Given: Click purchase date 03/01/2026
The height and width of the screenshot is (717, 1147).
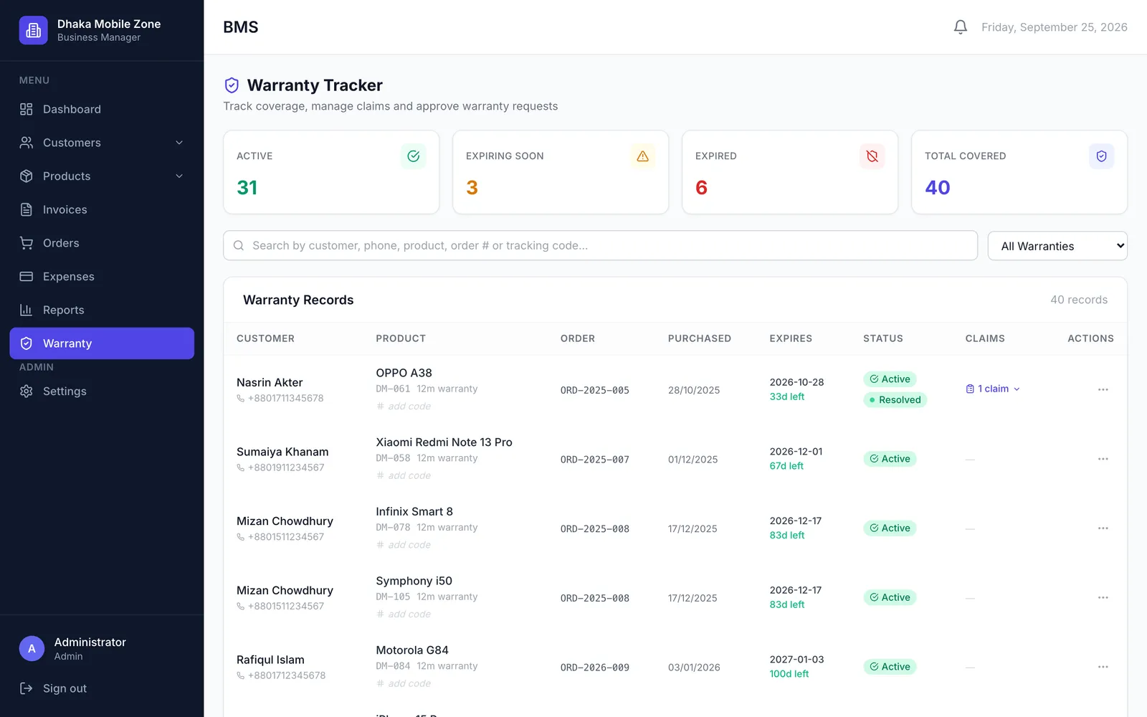Looking at the screenshot, I should coord(694,668).
